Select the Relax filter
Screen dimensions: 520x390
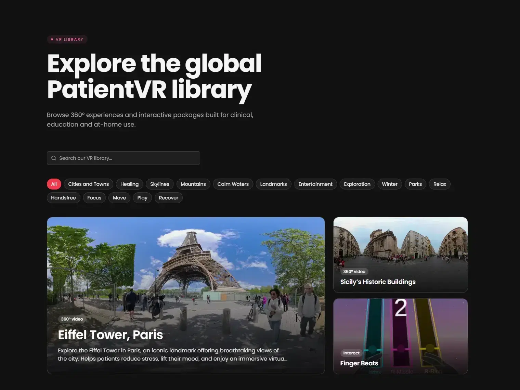coord(440,184)
